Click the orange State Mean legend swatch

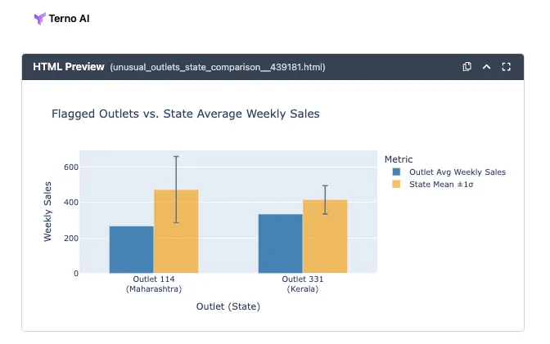point(397,185)
